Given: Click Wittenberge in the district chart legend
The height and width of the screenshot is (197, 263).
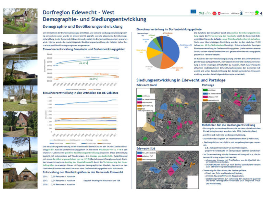Looking at the screenshot, I should point(104,143).
